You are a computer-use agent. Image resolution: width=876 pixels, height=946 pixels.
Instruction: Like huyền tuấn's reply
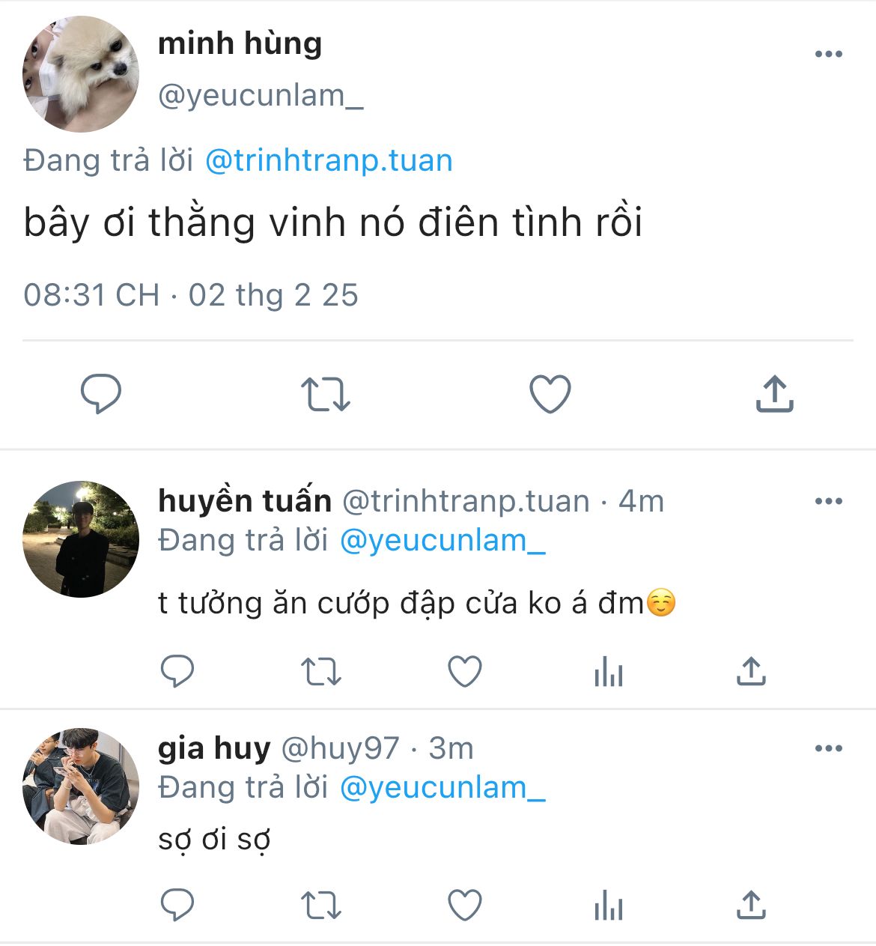coord(465,671)
